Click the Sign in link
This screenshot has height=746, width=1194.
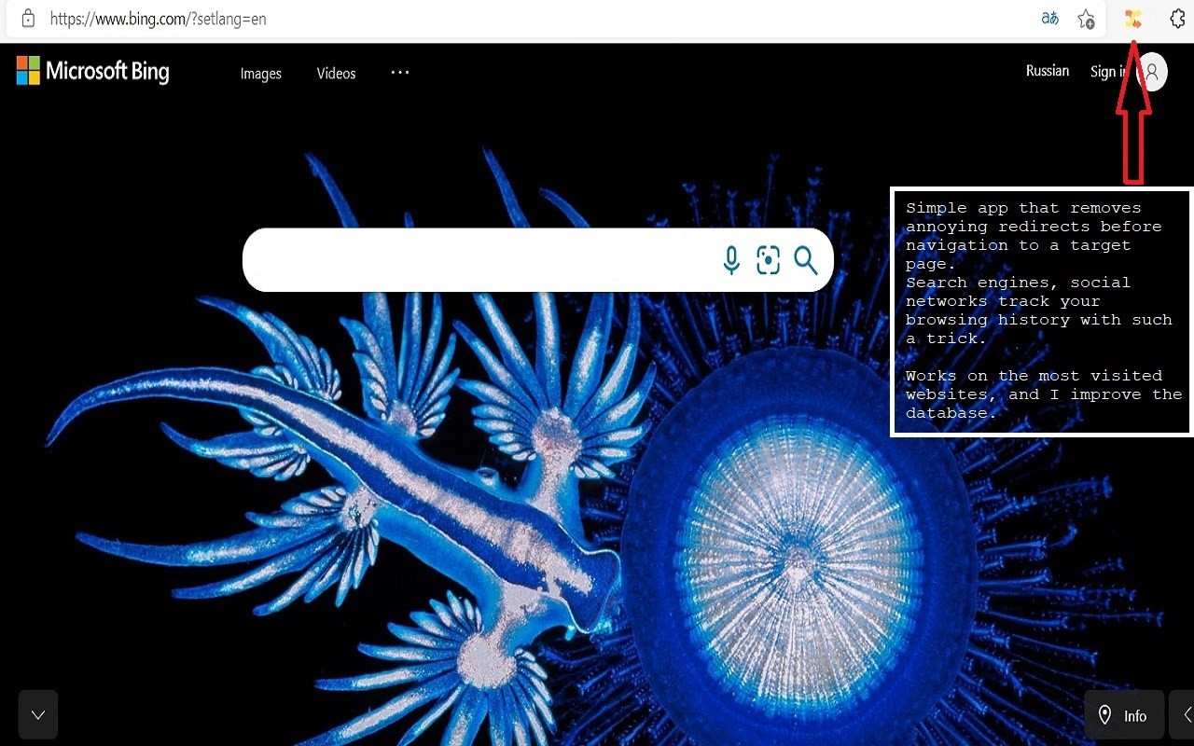(1108, 72)
